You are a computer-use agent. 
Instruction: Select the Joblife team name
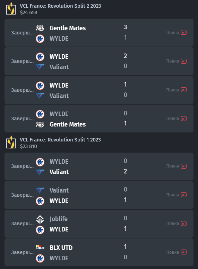pos(59,219)
